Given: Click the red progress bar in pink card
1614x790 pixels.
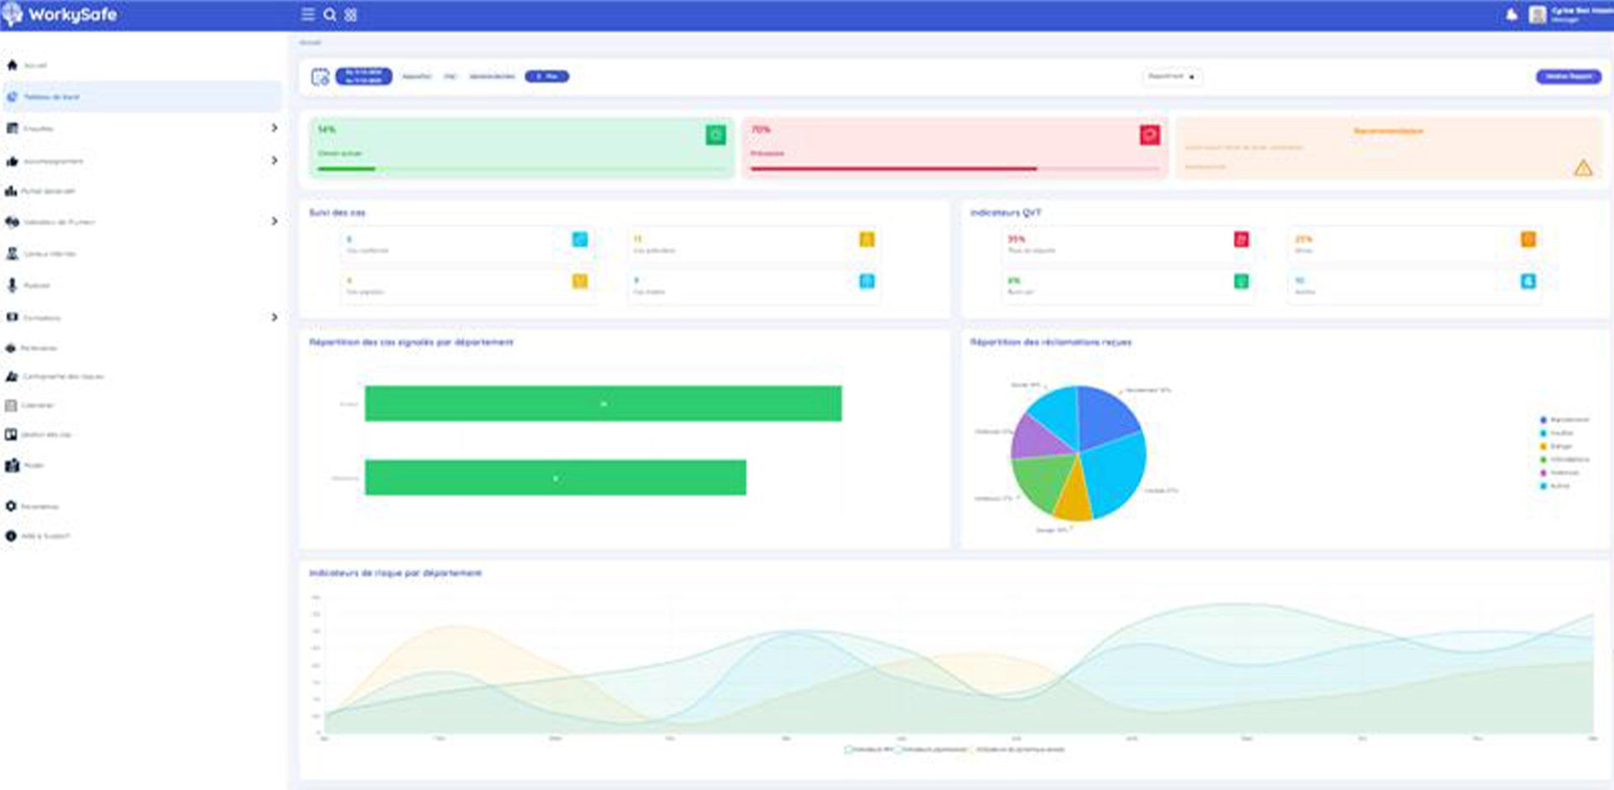Looking at the screenshot, I should [x=893, y=169].
